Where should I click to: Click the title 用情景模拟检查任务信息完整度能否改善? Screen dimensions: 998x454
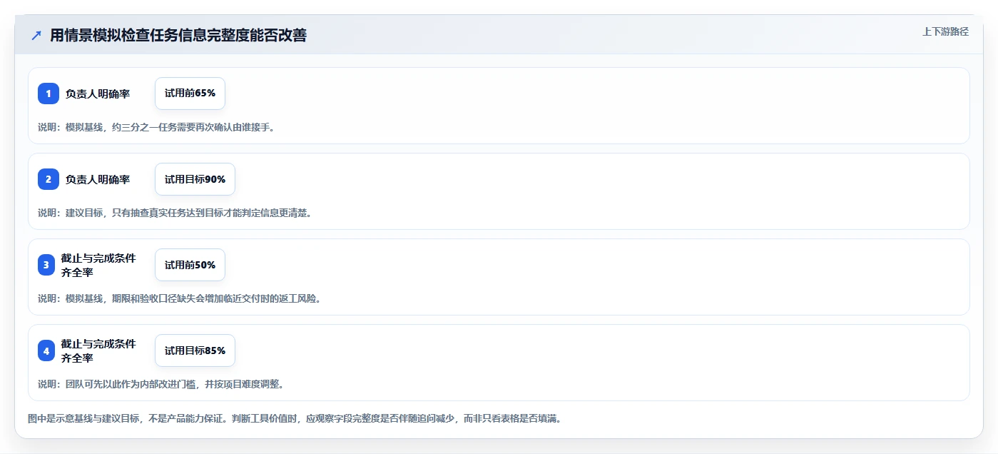point(178,36)
